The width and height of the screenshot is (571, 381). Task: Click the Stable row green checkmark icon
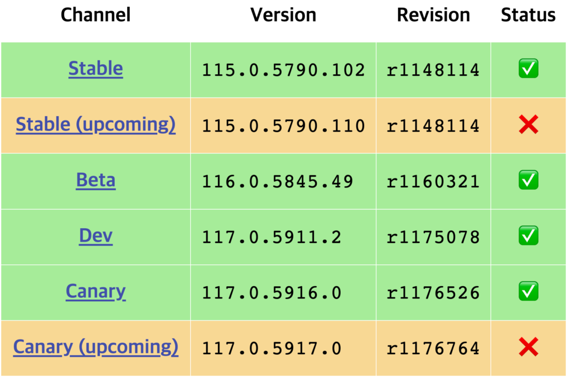point(528,70)
